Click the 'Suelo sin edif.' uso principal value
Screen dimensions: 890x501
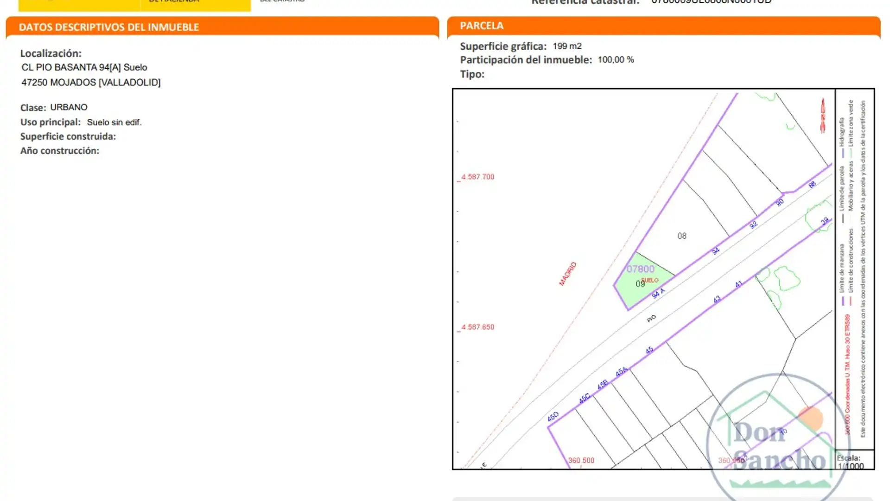click(114, 122)
